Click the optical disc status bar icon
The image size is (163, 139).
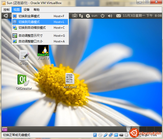[100, 135]
